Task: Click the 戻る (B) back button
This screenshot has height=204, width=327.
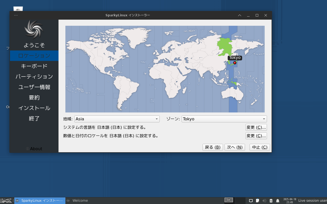Action: pos(213,147)
